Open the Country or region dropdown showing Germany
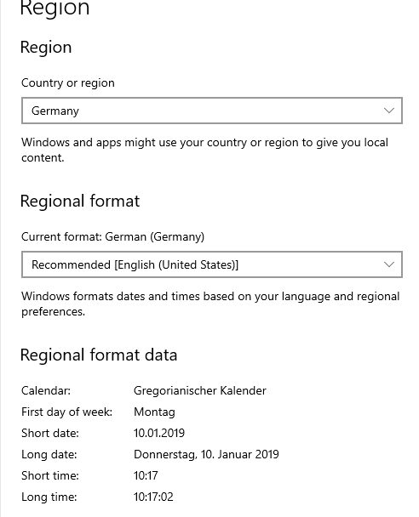This screenshot has width=419, height=517. [x=212, y=111]
